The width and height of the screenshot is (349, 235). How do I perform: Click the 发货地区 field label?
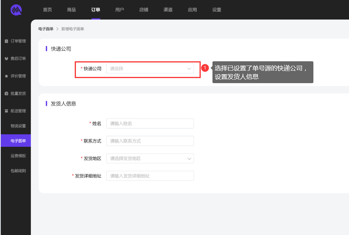coord(92,158)
